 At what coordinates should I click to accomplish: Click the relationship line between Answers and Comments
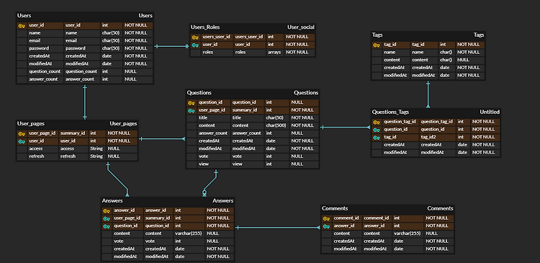(278, 228)
